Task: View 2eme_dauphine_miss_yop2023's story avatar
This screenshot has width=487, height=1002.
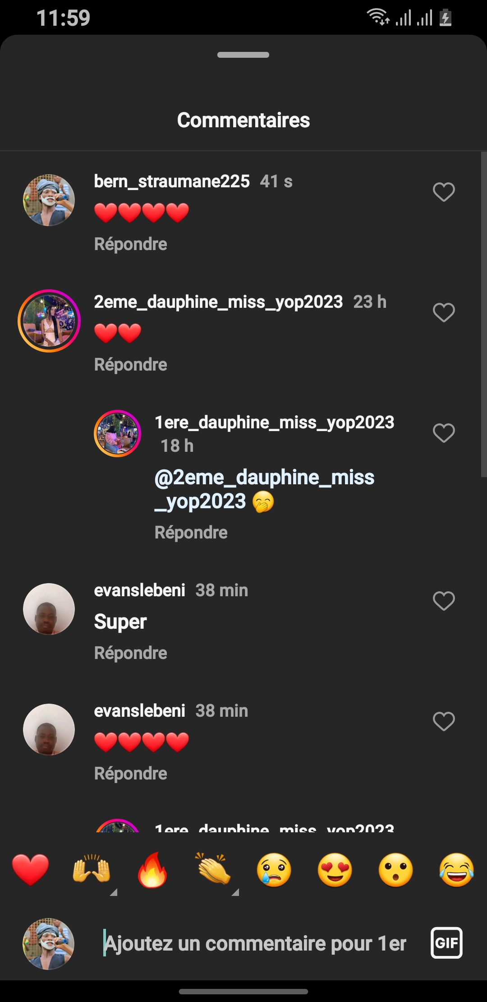Action: point(49,321)
